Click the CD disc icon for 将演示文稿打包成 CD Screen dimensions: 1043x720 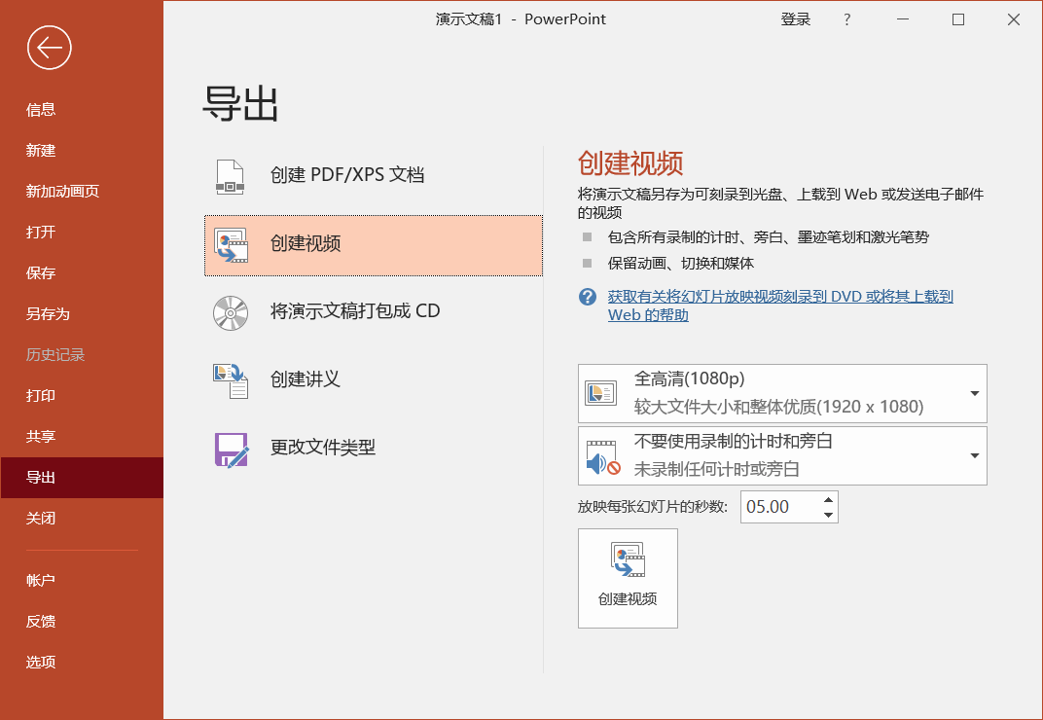[x=231, y=312]
